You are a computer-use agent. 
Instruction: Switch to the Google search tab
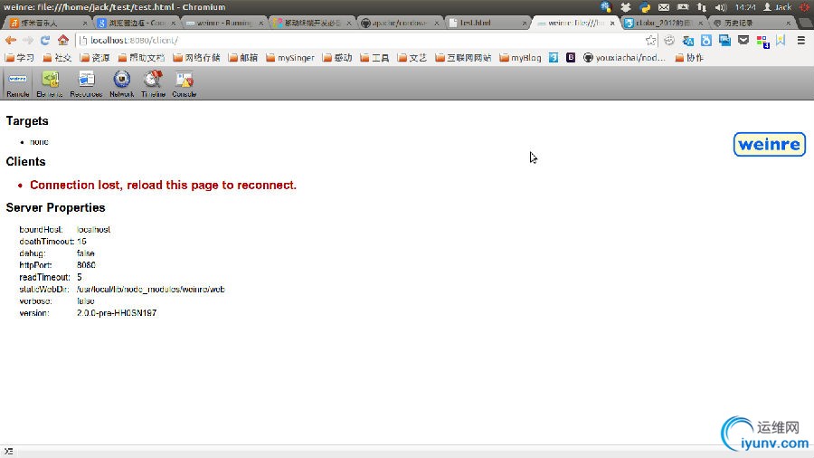click(x=135, y=23)
